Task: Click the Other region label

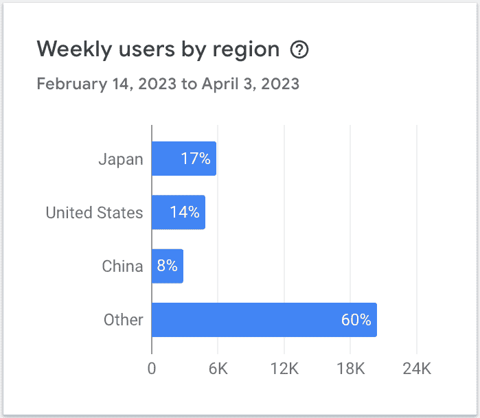Action: click(124, 320)
